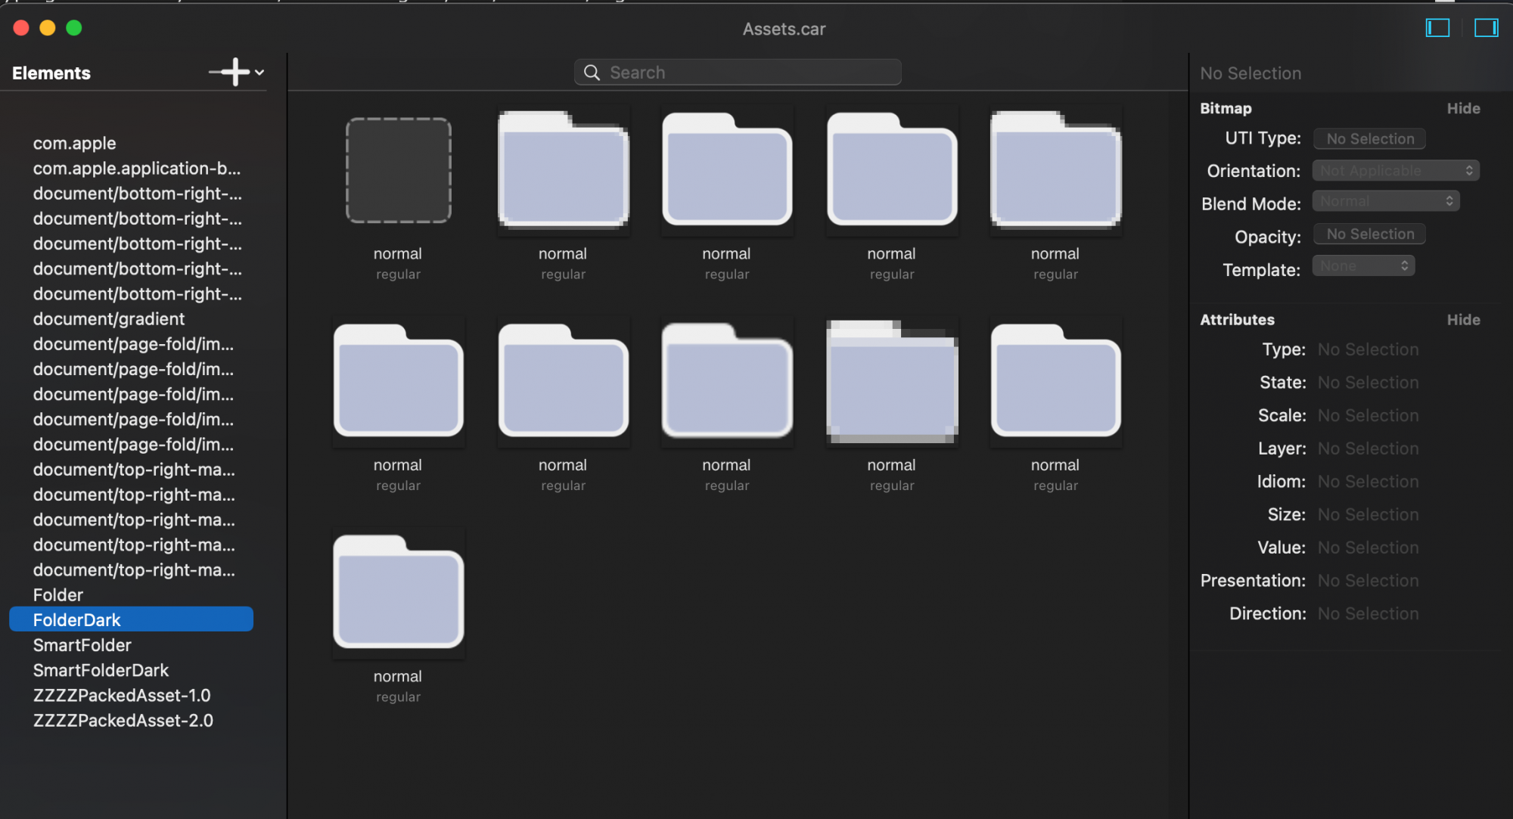This screenshot has height=819, width=1513.
Task: Select the last folder icon in first row
Action: (x=1055, y=170)
